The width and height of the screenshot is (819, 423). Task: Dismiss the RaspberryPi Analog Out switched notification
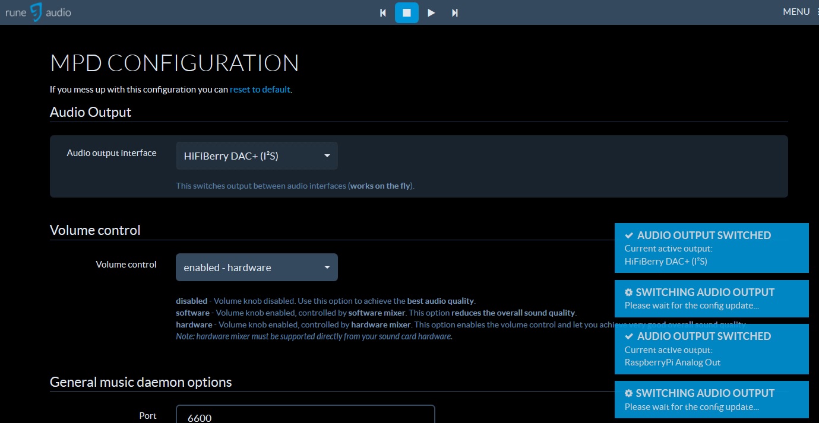pyautogui.click(x=712, y=349)
